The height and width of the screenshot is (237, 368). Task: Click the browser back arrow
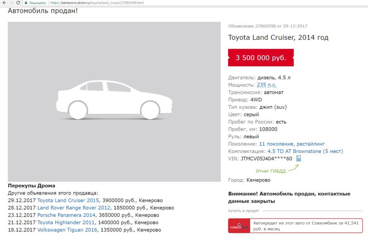(4, 3)
